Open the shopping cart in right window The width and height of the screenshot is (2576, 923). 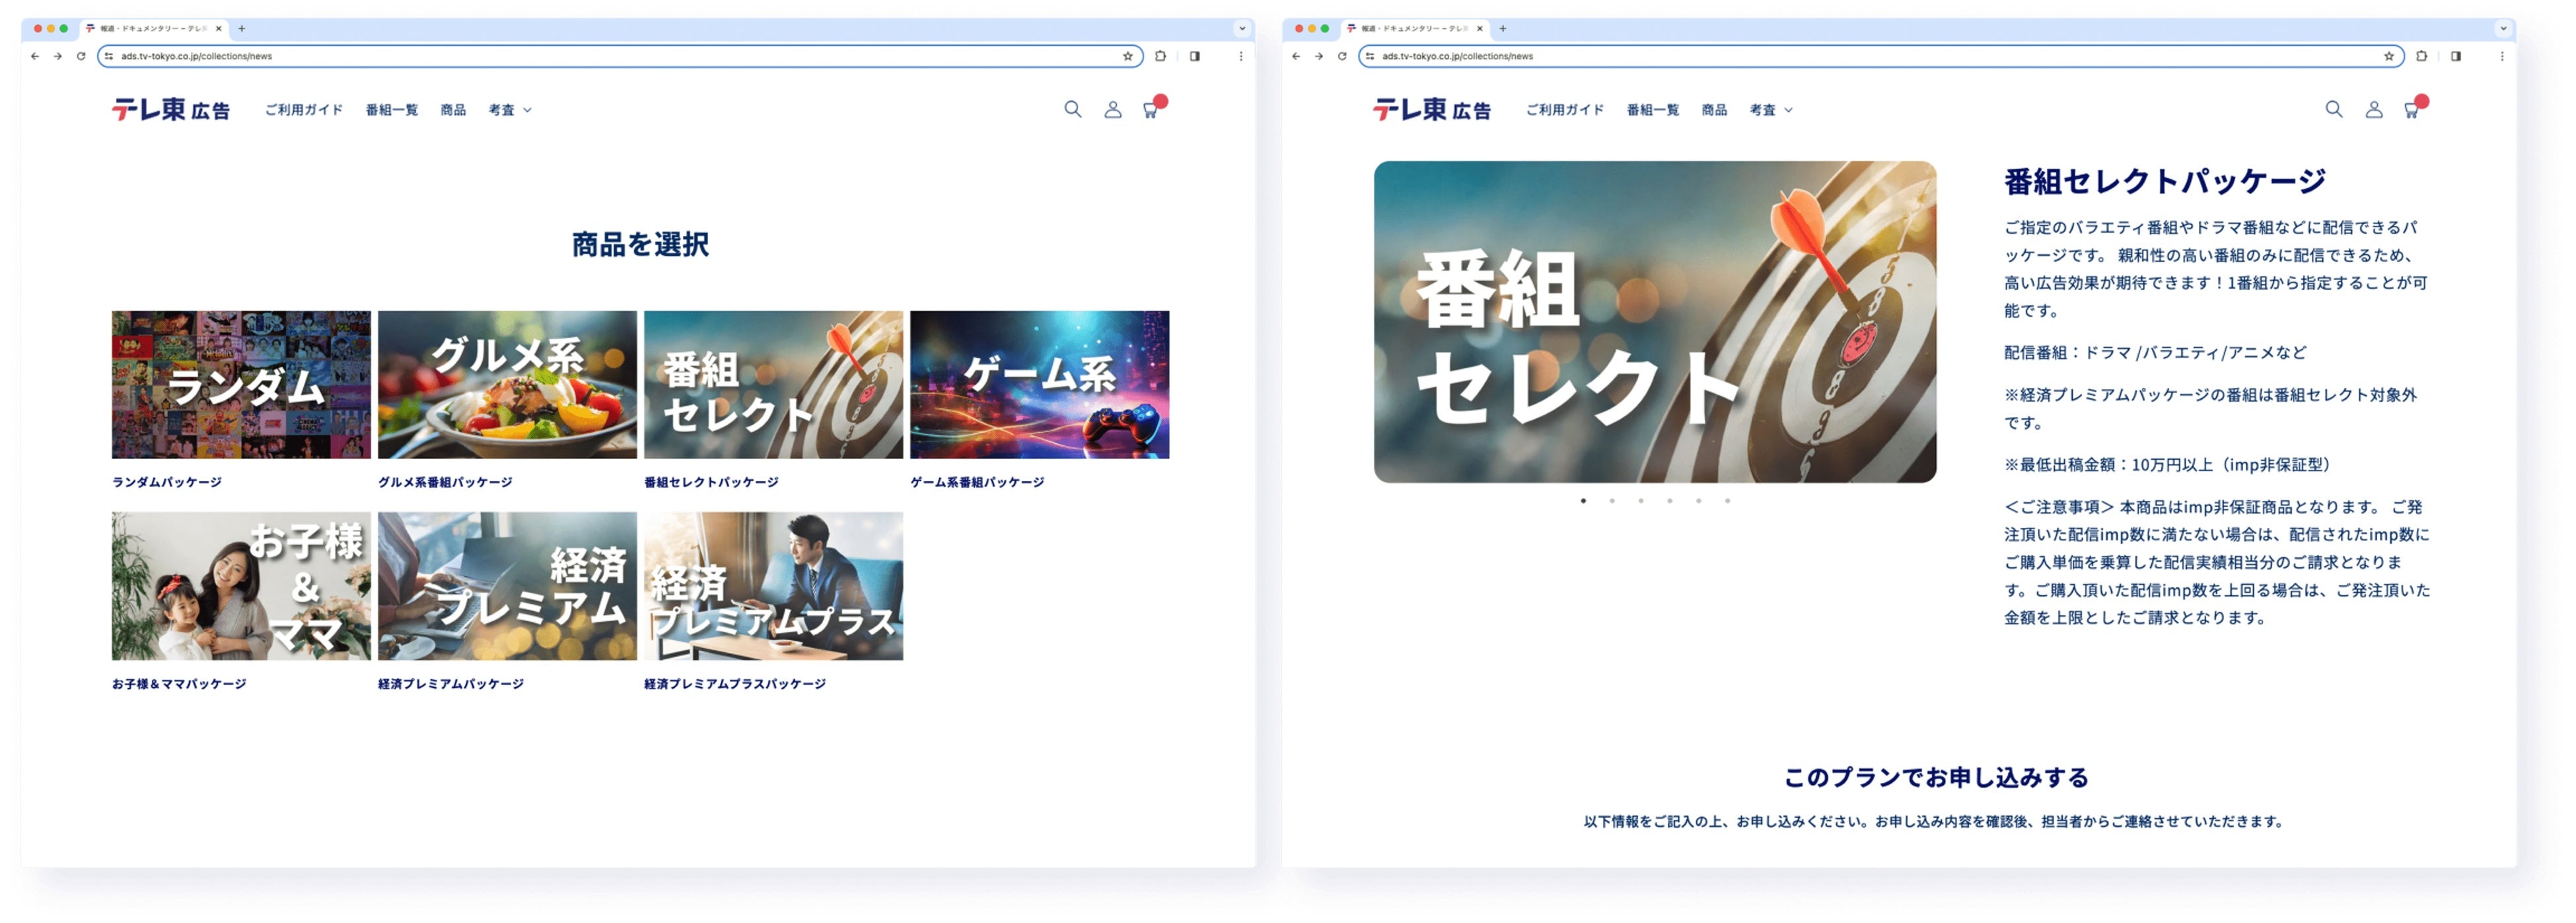pyautogui.click(x=2412, y=110)
